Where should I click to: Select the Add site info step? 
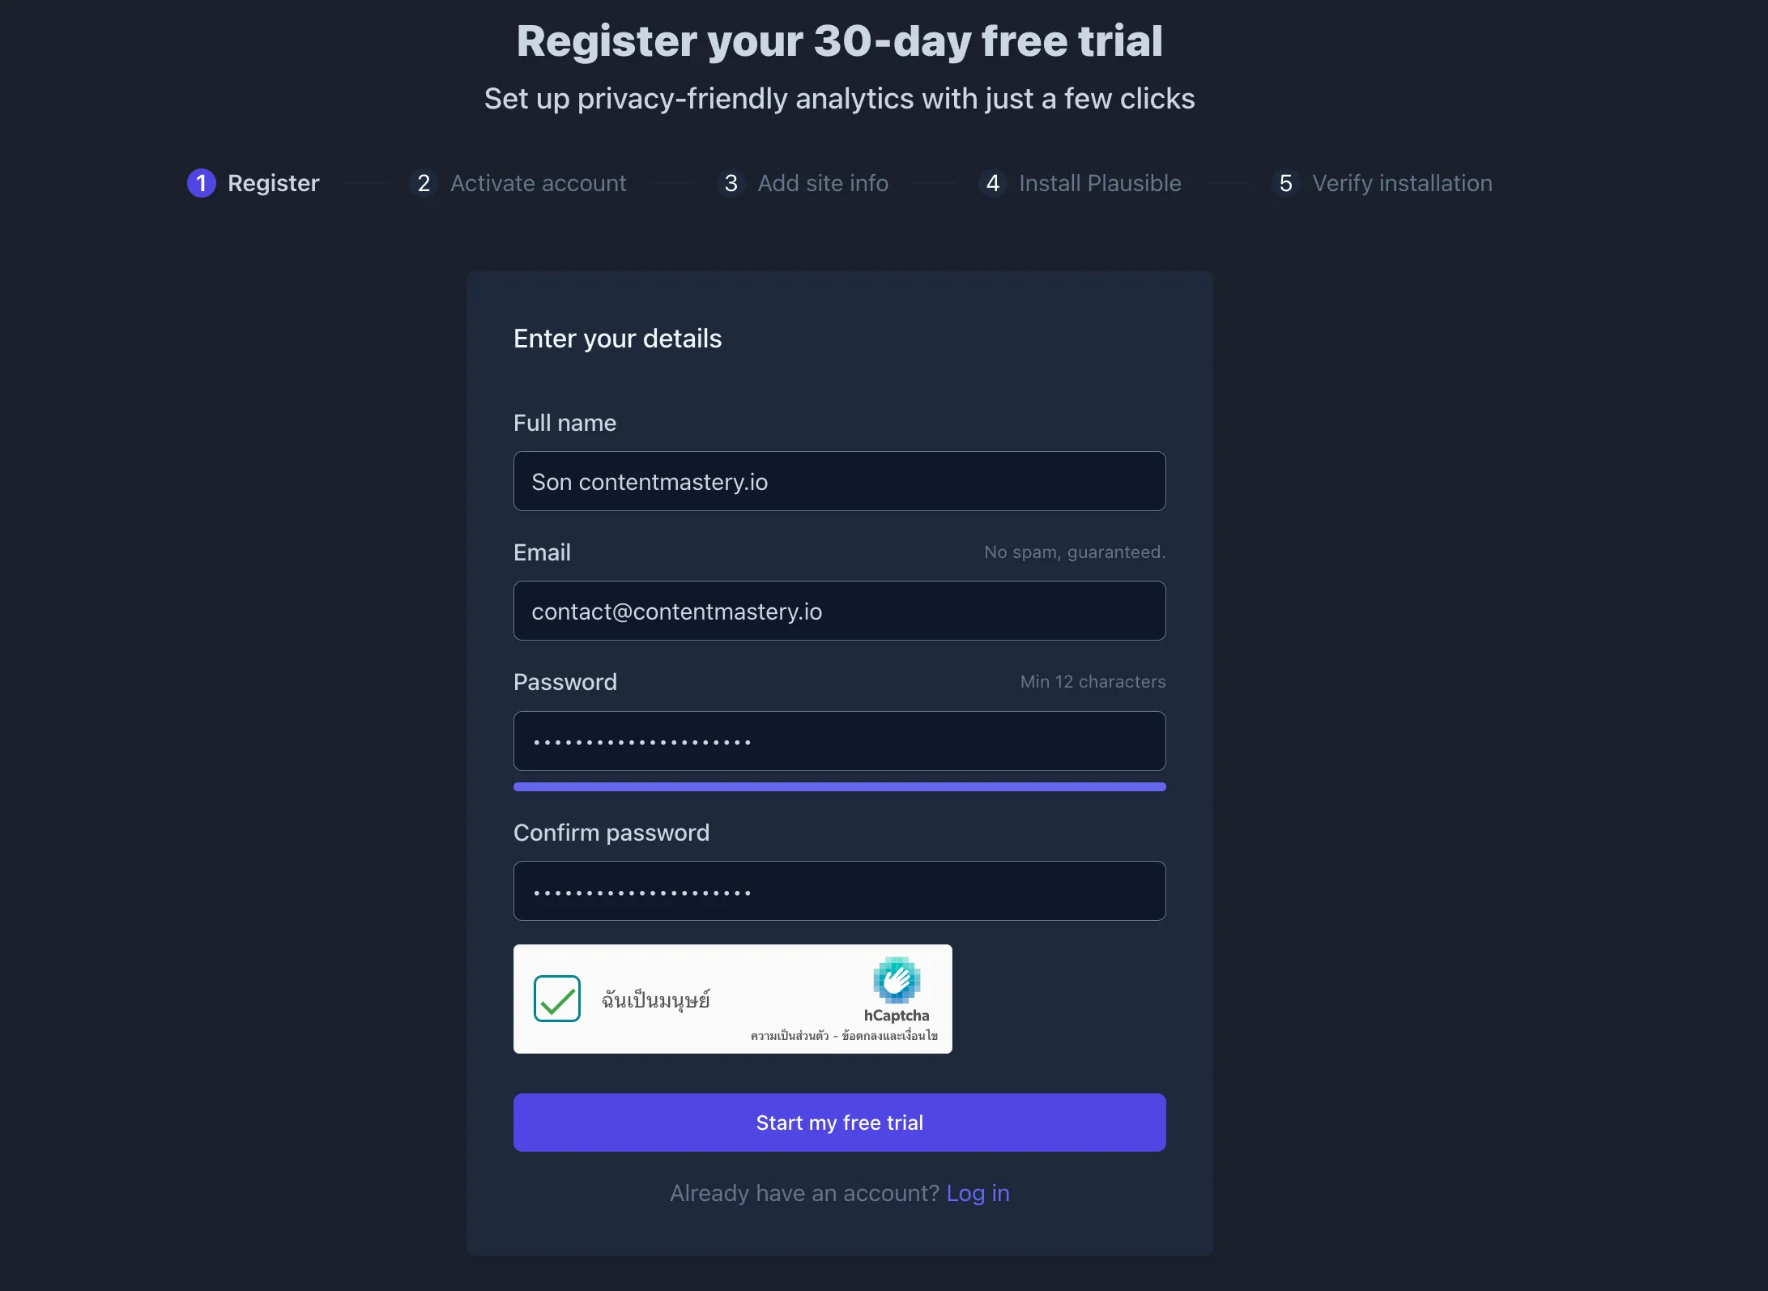(823, 183)
